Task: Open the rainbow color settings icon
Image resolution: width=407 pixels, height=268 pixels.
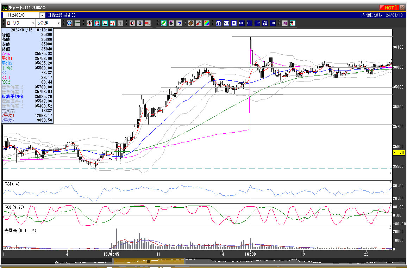Action: tap(207, 23)
